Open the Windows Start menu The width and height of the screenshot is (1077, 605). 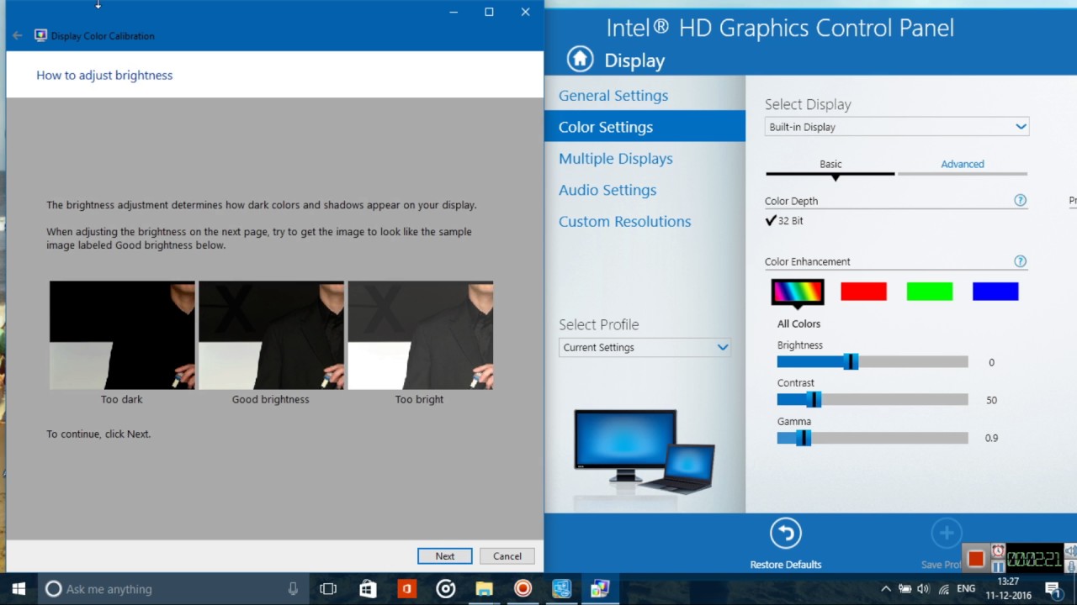pos(19,589)
